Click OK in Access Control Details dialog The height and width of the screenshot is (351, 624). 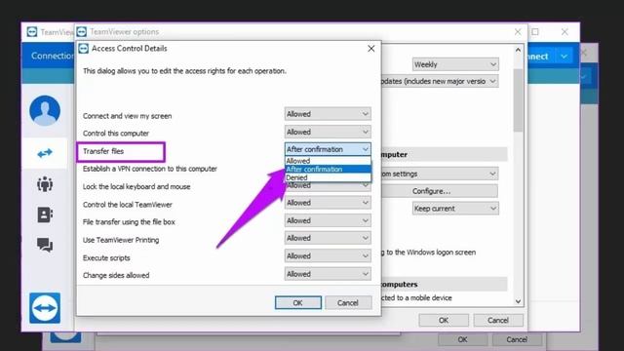298,303
